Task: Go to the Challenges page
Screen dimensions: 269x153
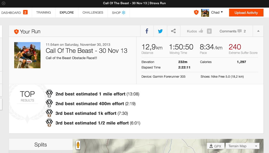Action: pyautogui.click(x=93, y=13)
